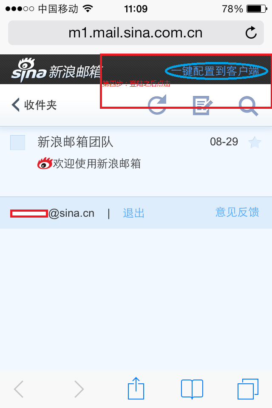Image resolution: width=272 pixels, height=408 pixels.
Task: Select the 新浪邮箱团队 sender name
Action: [75, 142]
